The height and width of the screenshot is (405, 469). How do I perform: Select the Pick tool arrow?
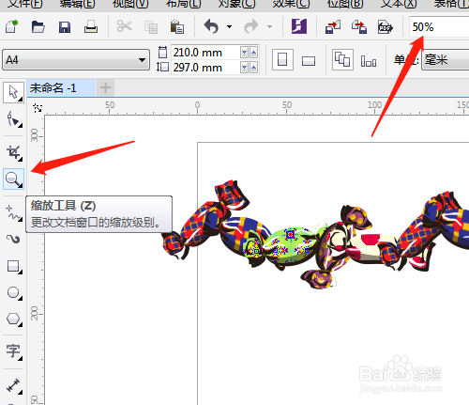pyautogui.click(x=13, y=92)
